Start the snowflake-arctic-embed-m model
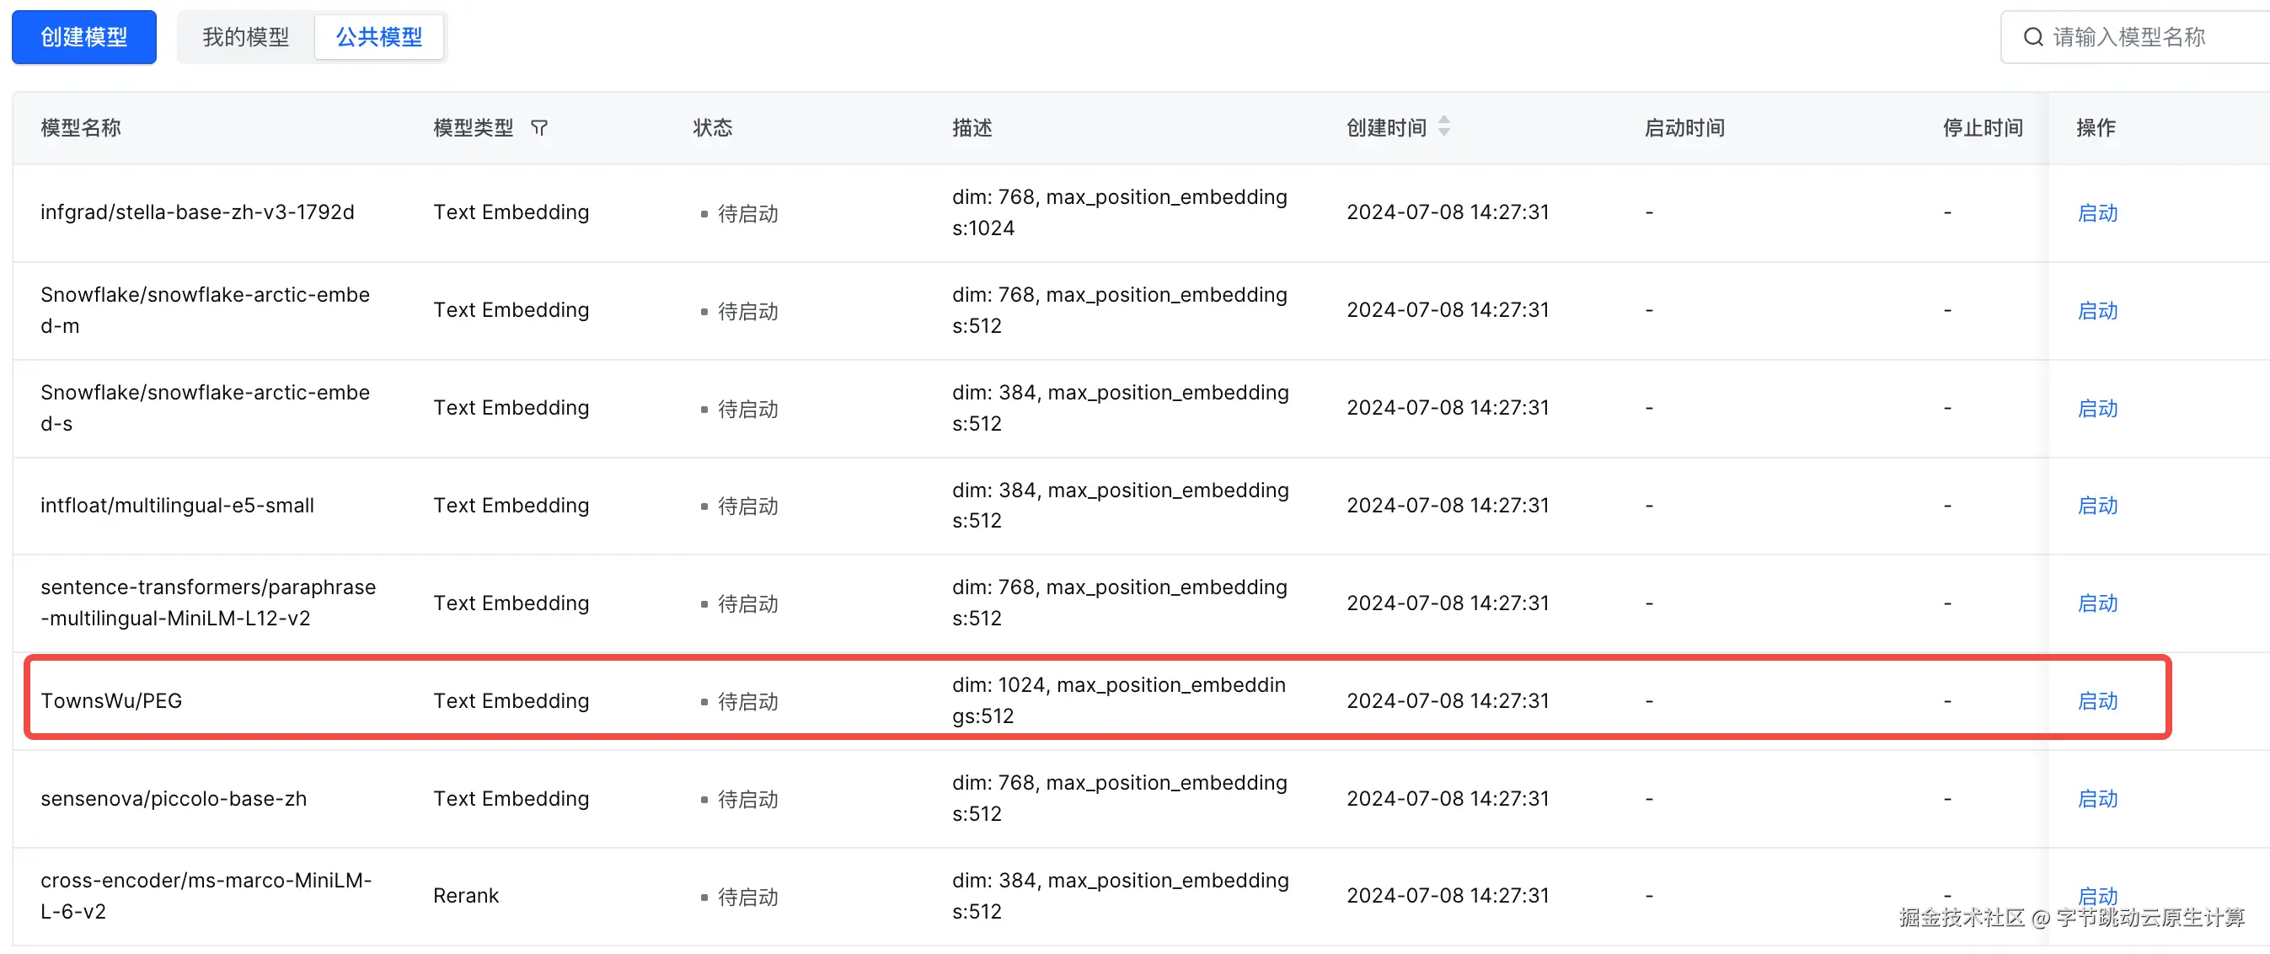The width and height of the screenshot is (2270, 954). click(x=2096, y=310)
